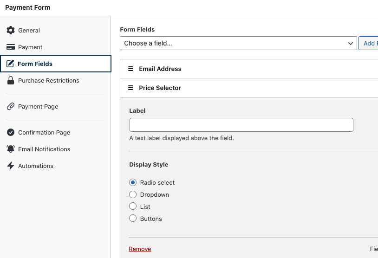Collapse the Price Selector field panel

160,88
